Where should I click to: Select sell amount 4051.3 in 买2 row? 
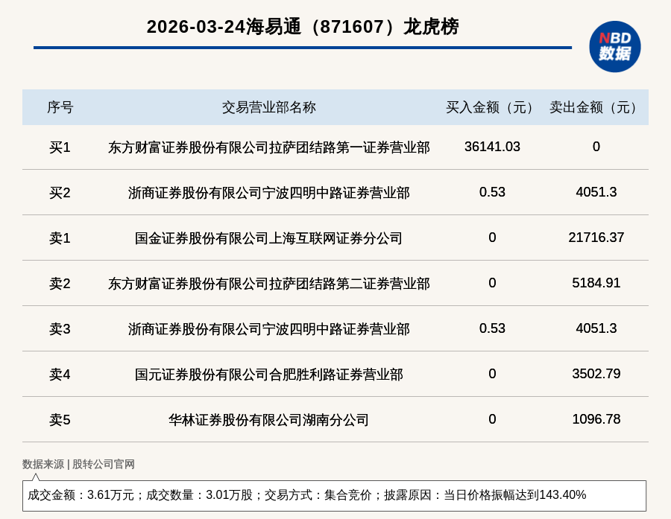pyautogui.click(x=596, y=192)
